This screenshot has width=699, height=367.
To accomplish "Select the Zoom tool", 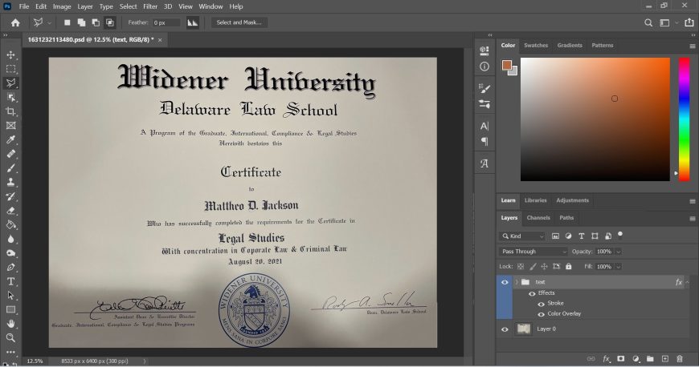I will tap(10, 338).
